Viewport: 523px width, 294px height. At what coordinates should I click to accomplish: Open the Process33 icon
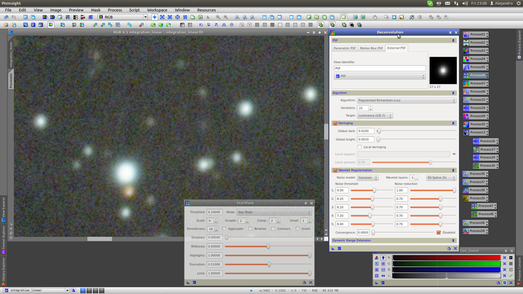[476, 100]
